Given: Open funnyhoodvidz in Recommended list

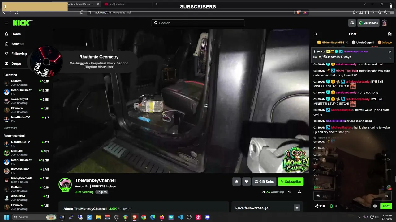Looking at the screenshot, I should (x=26, y=180).
